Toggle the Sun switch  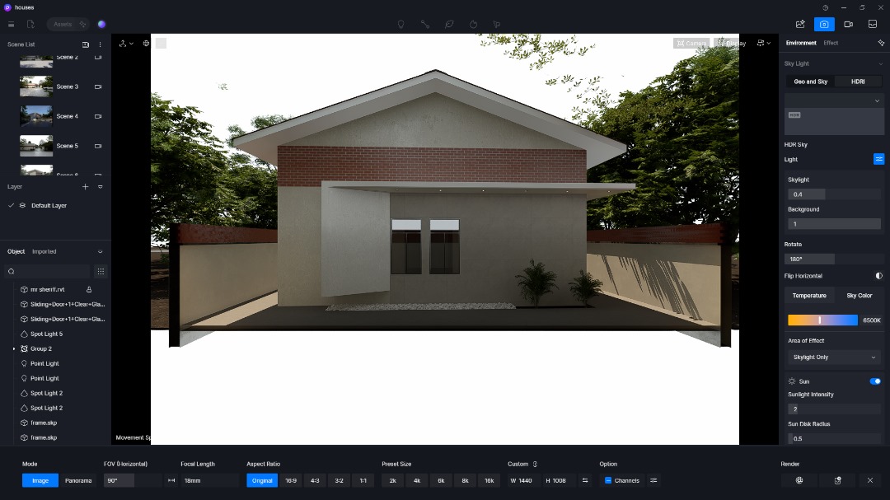tap(875, 381)
